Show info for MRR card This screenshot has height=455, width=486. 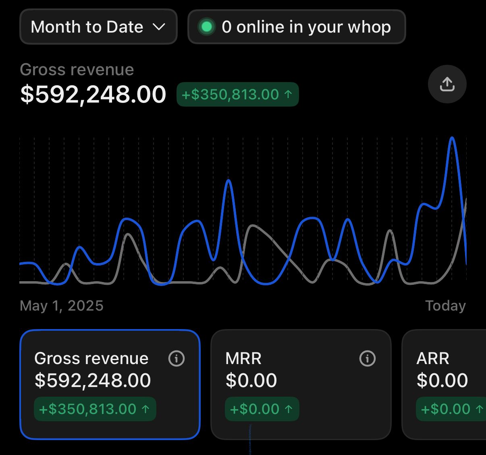click(367, 358)
